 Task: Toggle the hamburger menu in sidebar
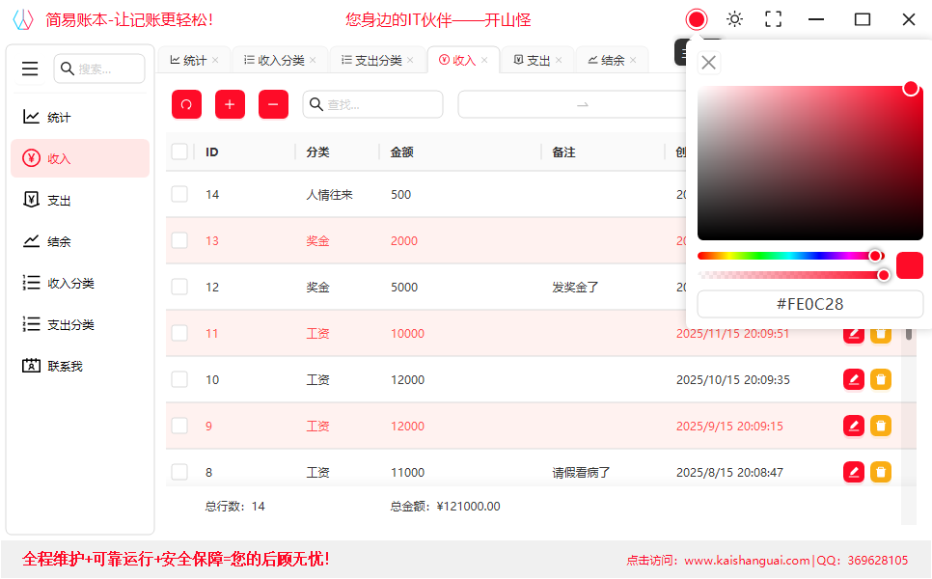click(x=30, y=69)
